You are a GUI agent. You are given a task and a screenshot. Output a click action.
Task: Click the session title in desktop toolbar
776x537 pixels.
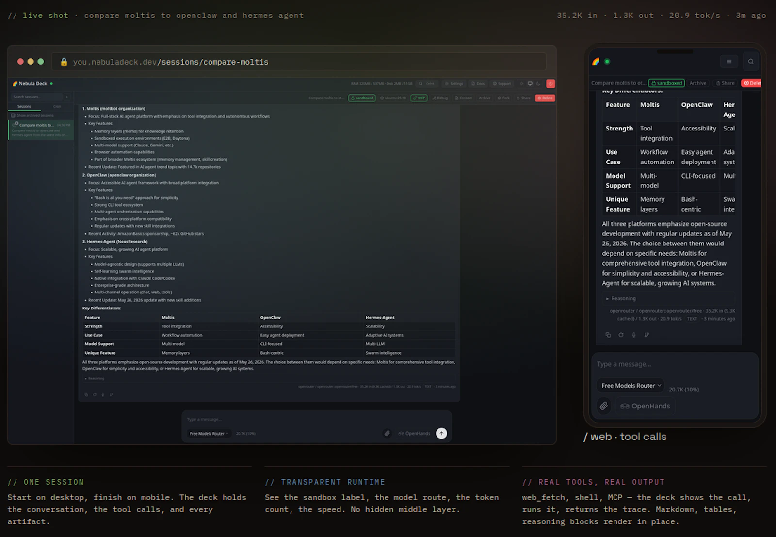(x=326, y=98)
